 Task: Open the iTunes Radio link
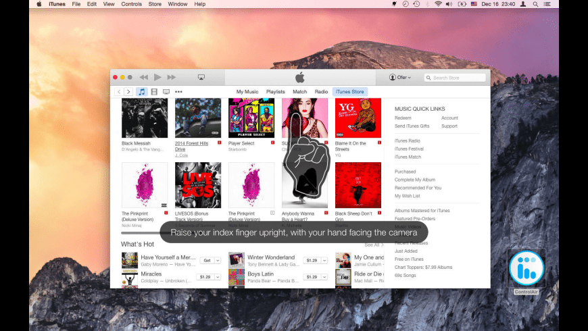408,141
